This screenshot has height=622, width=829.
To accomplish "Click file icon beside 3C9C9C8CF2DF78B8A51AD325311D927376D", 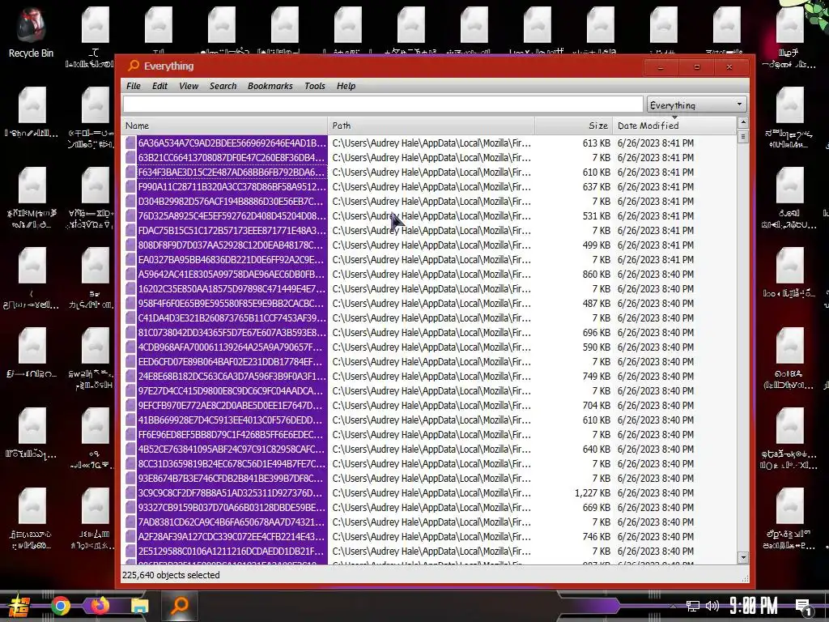I will [130, 493].
